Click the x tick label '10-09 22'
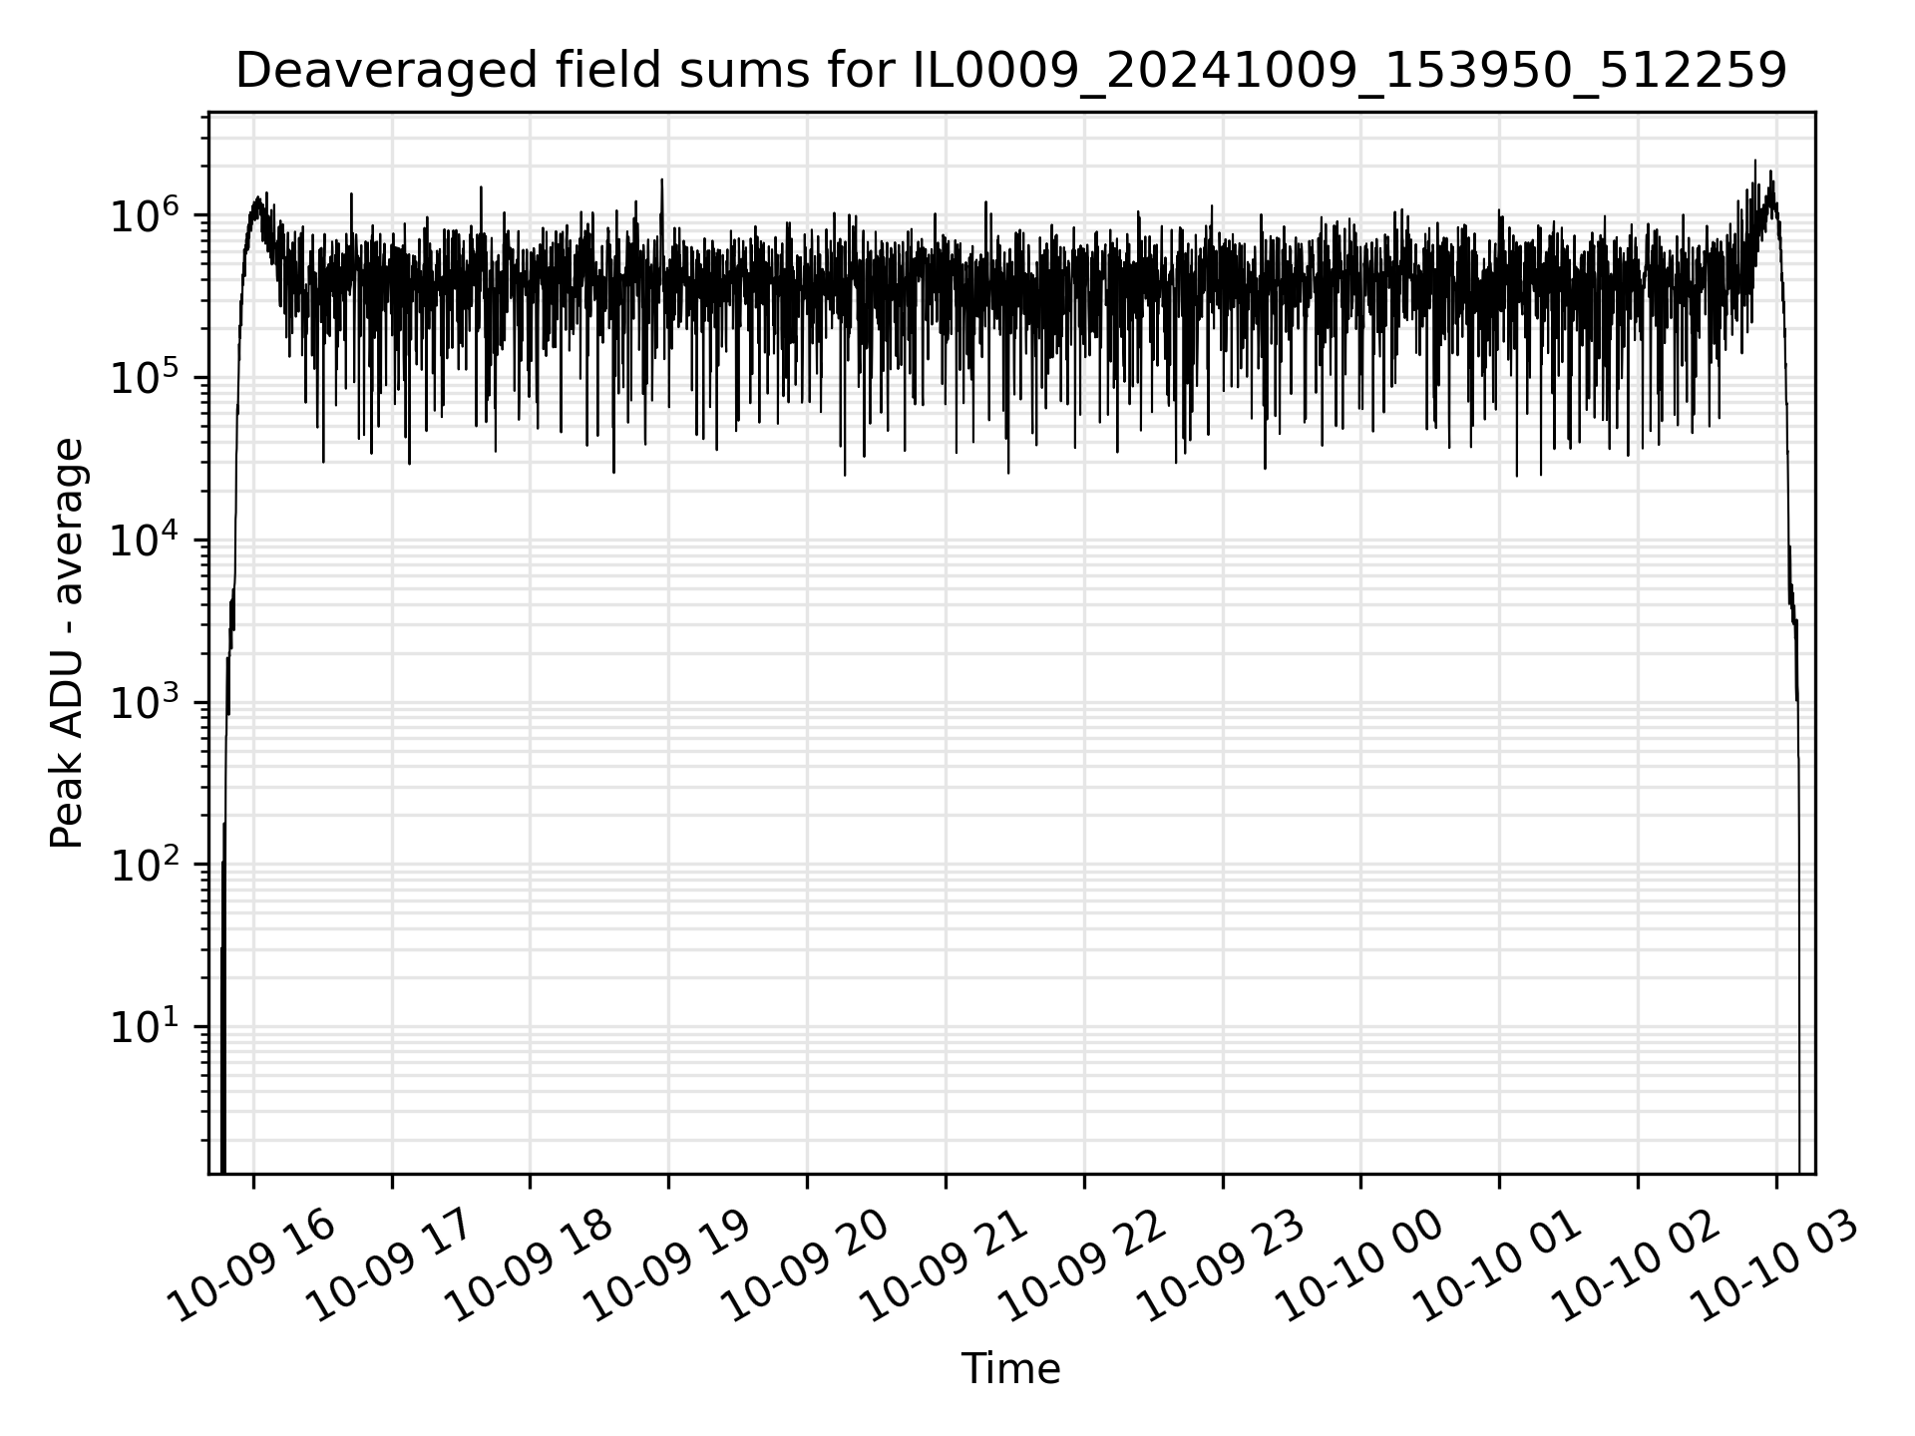This screenshot has width=1915, height=1436. point(1083,1266)
